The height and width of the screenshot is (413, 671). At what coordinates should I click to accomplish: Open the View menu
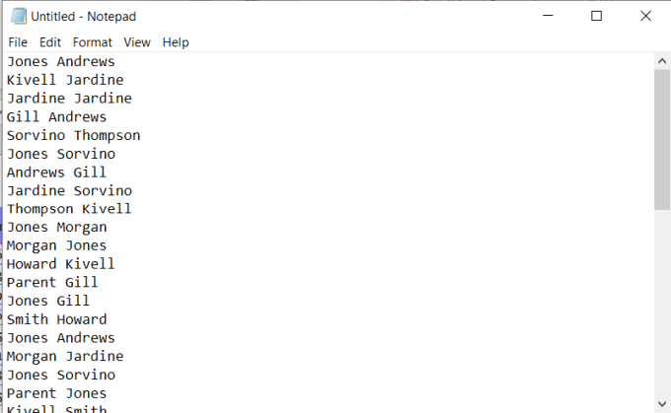click(x=137, y=42)
